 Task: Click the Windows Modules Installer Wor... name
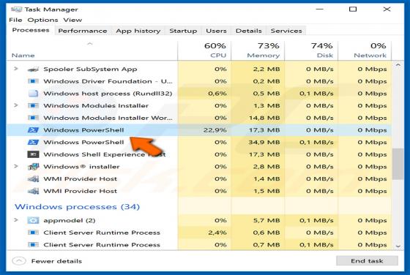108,118
